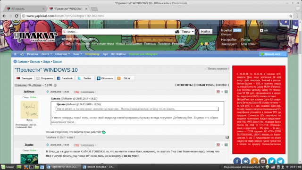Click the pencil icon next to the RSS icon

[210, 44]
